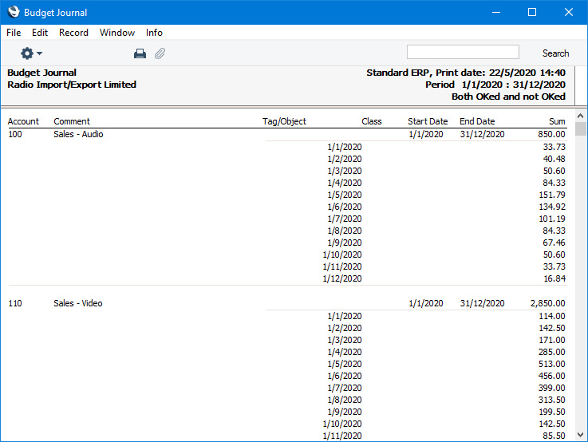Open the gear operations menu
This screenshot has height=442, width=588.
(31, 53)
